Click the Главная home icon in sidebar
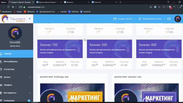 coord(1,54)
